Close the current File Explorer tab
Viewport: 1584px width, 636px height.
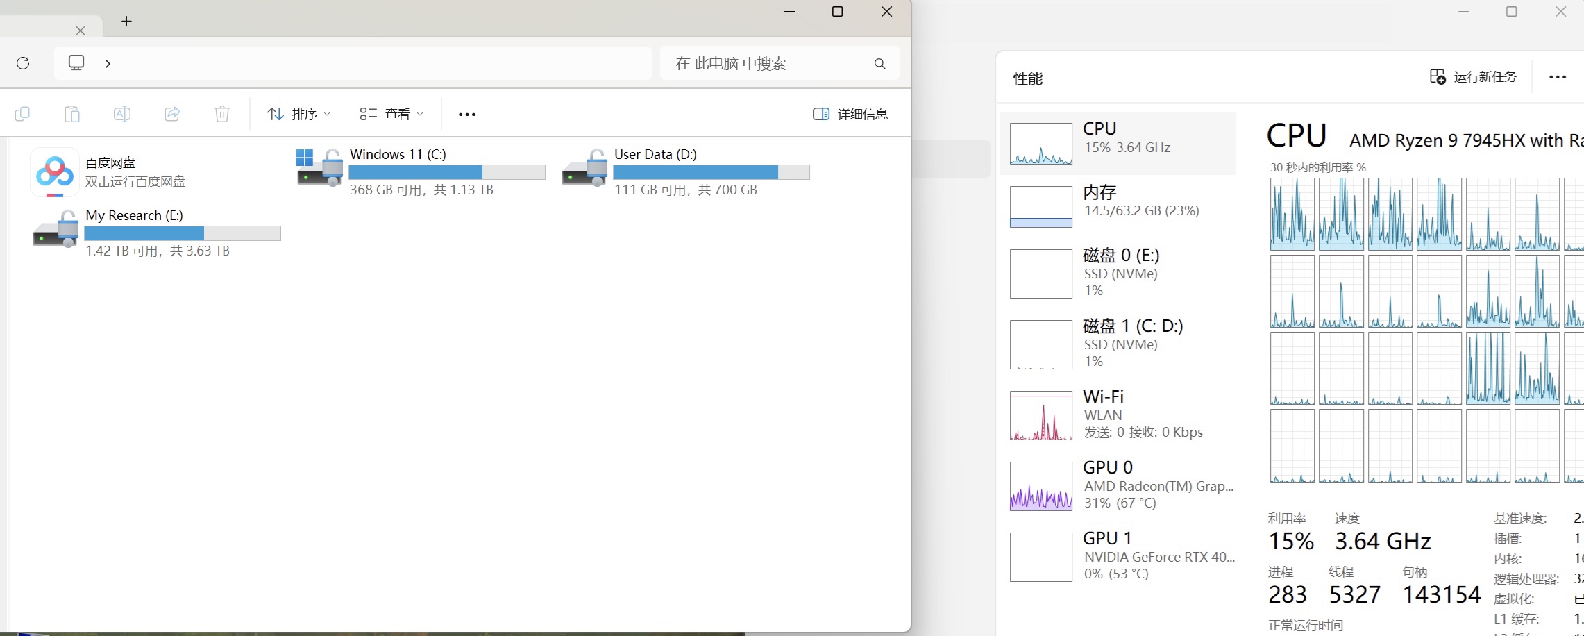point(81,31)
